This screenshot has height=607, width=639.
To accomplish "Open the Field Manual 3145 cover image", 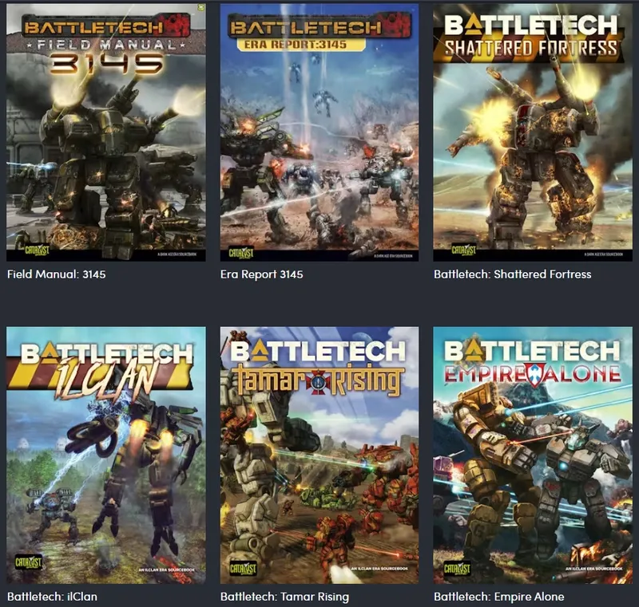I will 106,132.
